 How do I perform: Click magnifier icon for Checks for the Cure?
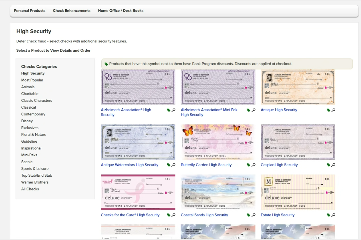(173, 215)
